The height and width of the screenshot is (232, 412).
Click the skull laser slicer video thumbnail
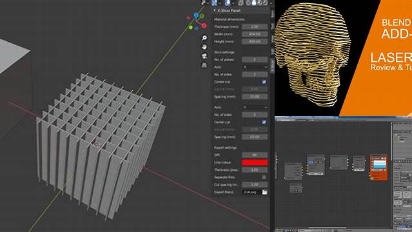(x=343, y=58)
